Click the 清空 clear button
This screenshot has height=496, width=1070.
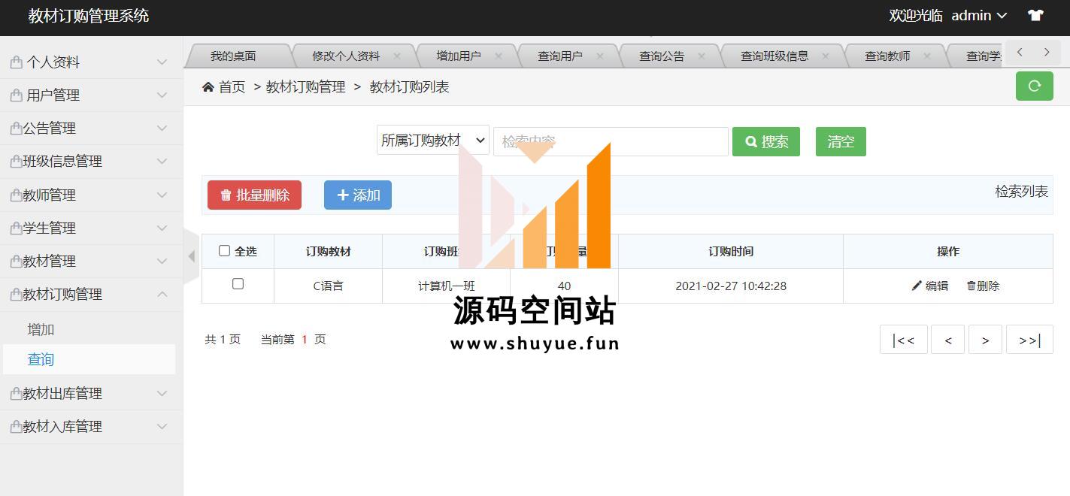click(841, 141)
